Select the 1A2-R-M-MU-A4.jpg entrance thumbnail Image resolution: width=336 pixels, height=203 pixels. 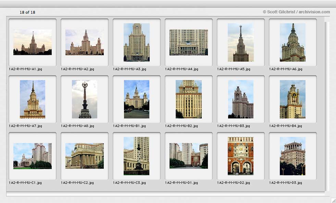click(189, 42)
